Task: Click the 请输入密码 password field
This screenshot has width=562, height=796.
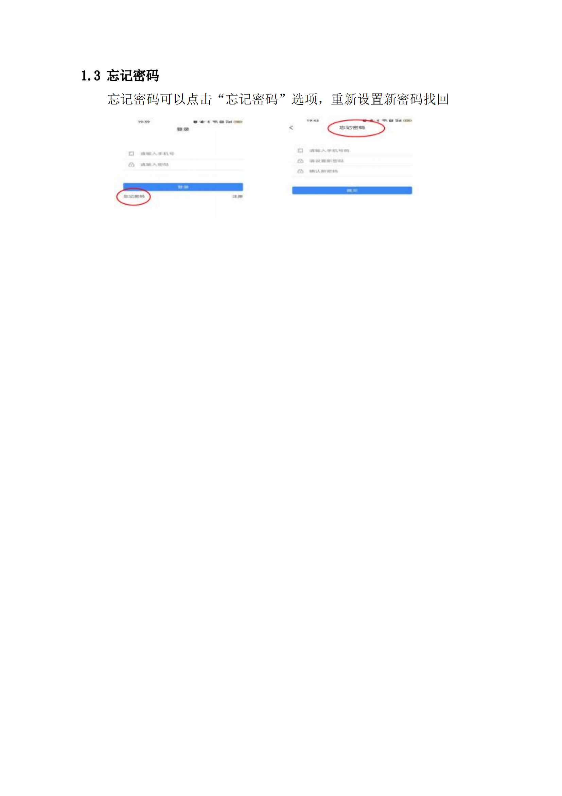Action: [x=183, y=165]
